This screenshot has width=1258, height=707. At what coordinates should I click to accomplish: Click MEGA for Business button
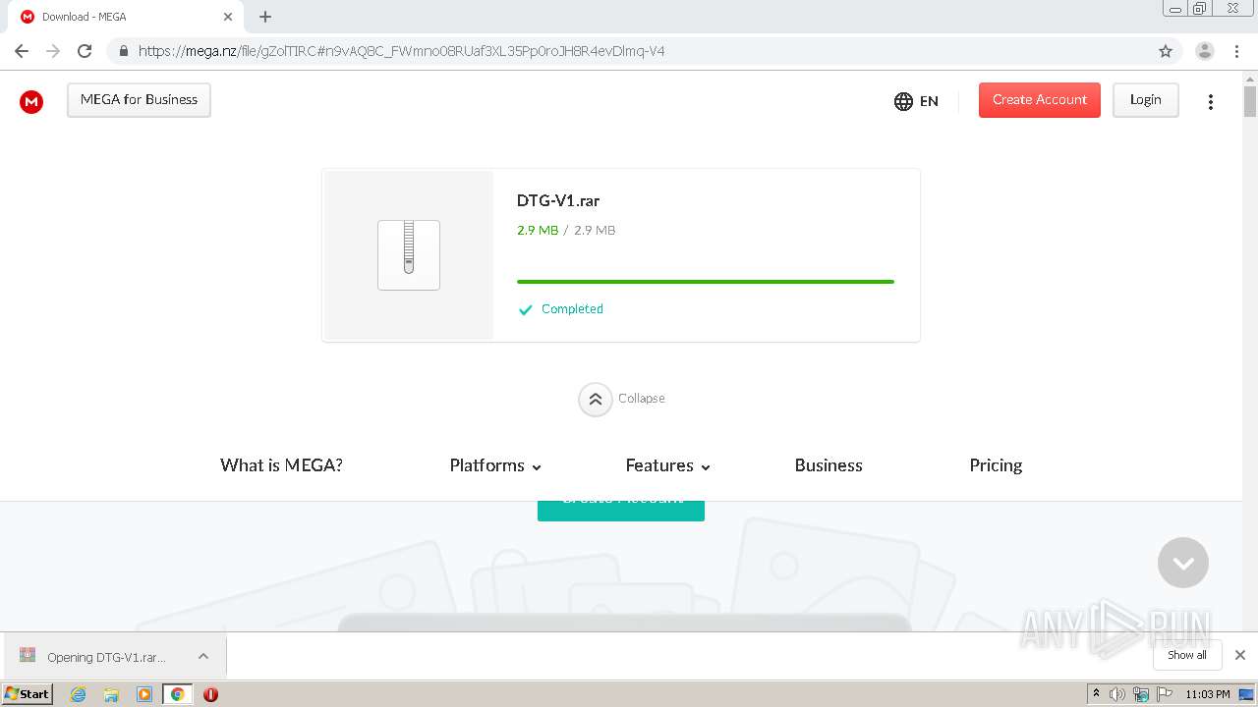(139, 100)
